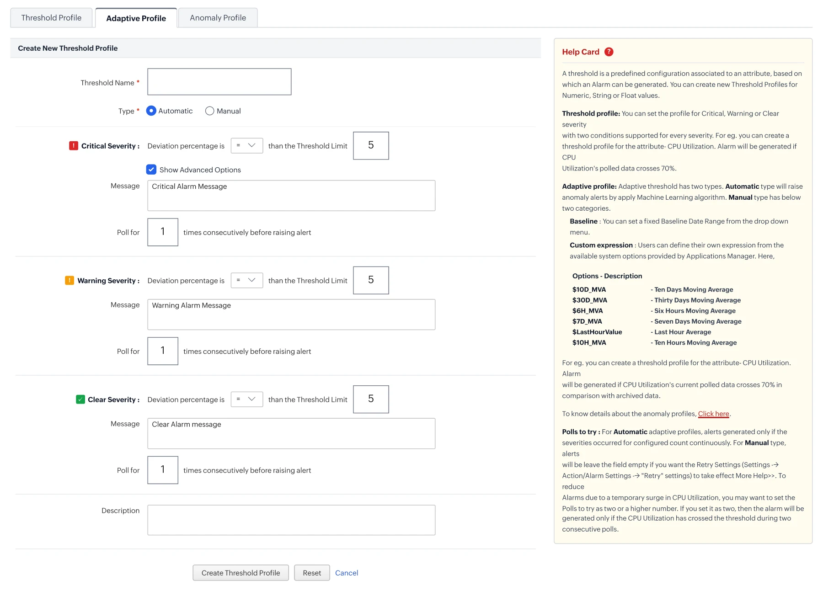Open the Clear Severity comparison operator dropdown

(x=247, y=399)
